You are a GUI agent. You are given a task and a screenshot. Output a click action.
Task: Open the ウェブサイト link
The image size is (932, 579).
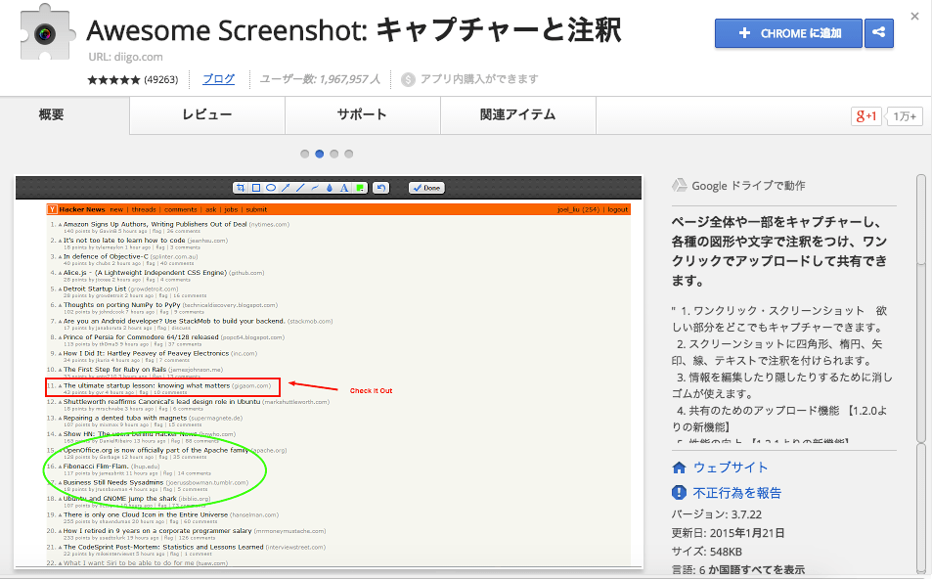pos(731,468)
